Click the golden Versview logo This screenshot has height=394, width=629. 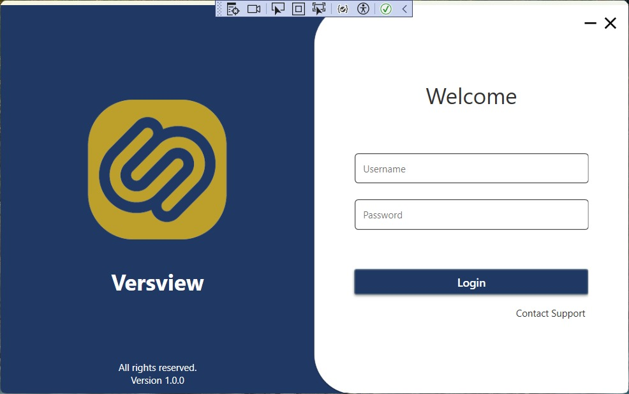pyautogui.click(x=157, y=169)
